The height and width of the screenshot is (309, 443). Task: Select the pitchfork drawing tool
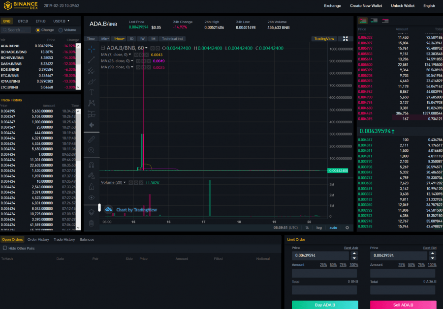tap(91, 70)
